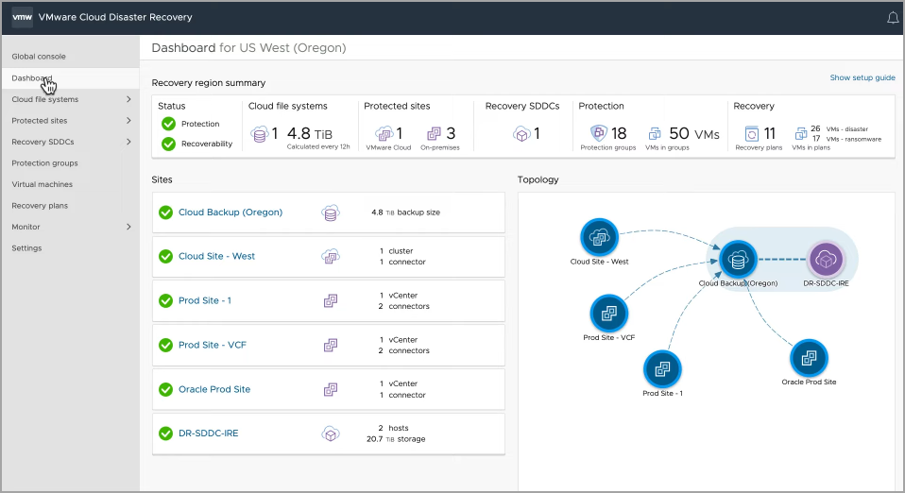The height and width of the screenshot is (493, 905).
Task: Expand Recovery SDDCs sidebar chevron
Action: (128, 142)
